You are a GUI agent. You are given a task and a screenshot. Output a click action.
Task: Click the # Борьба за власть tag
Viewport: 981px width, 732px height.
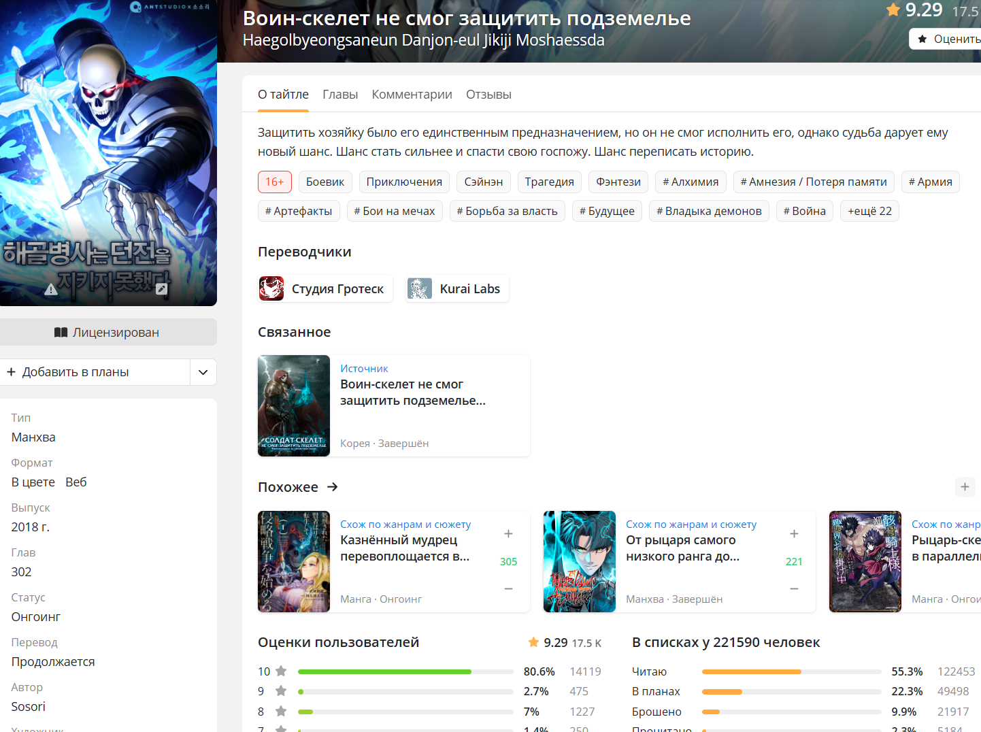[508, 211]
